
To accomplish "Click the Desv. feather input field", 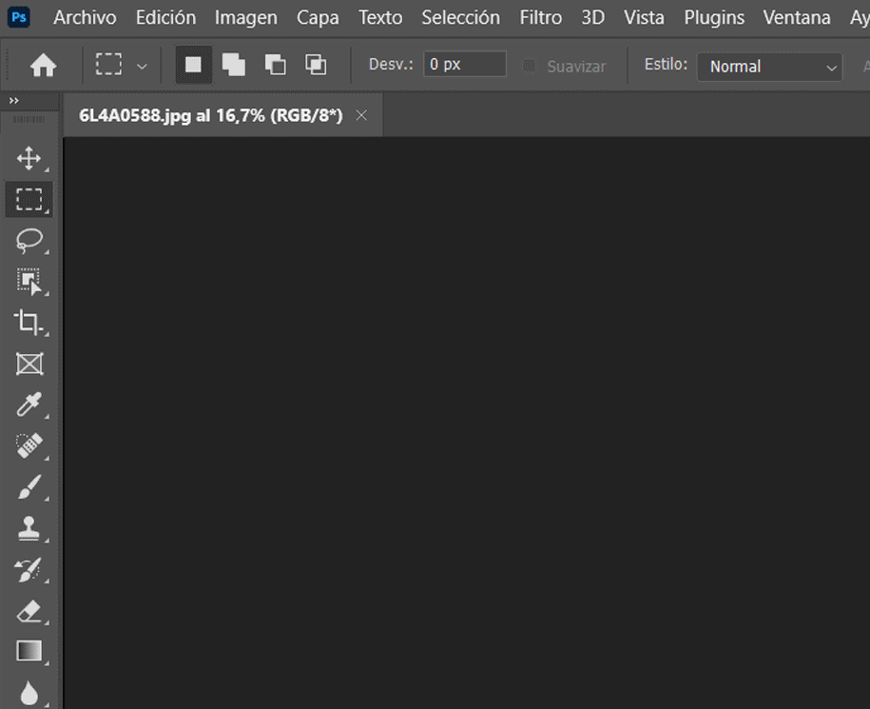I will pyautogui.click(x=465, y=65).
